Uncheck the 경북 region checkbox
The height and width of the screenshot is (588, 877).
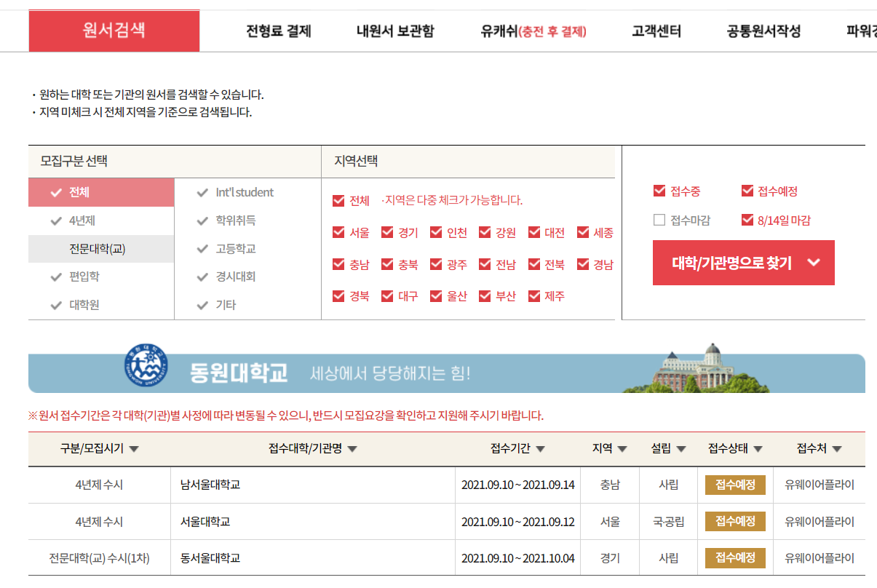(x=338, y=296)
